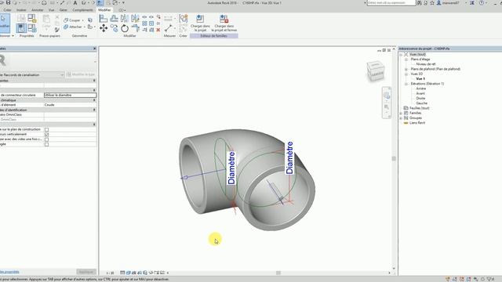Image resolution: width=502 pixels, height=282 pixels.
Task: Open the Exchange Apps X icon
Action: (472, 2)
